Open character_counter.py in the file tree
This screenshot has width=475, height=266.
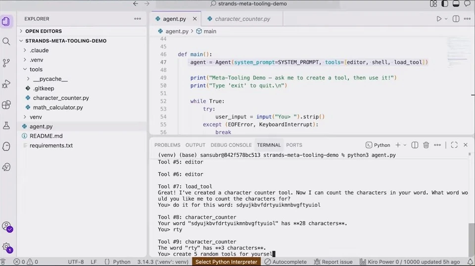point(61,98)
